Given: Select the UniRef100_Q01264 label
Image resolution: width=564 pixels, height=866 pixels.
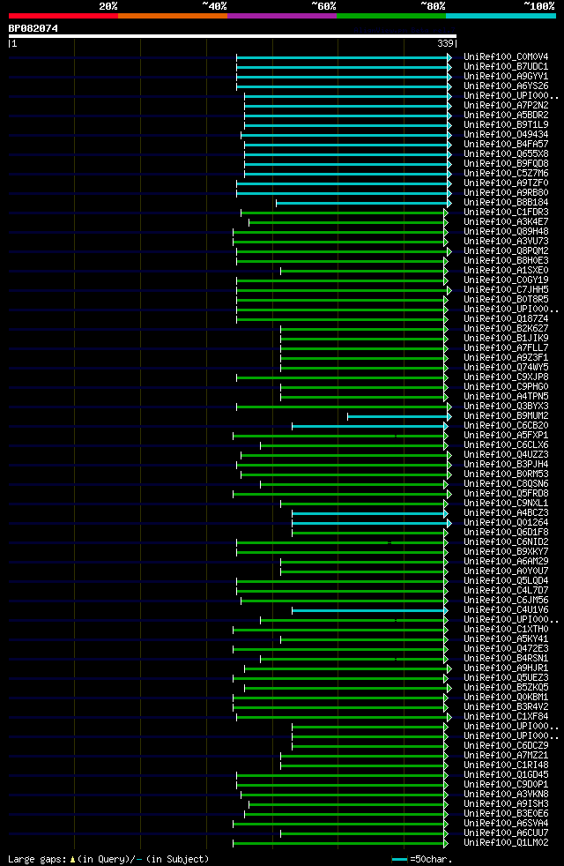Looking at the screenshot, I should tap(506, 522).
